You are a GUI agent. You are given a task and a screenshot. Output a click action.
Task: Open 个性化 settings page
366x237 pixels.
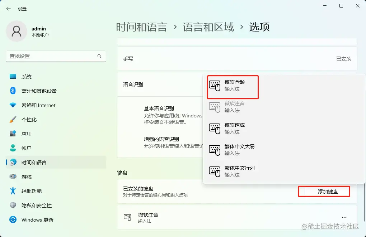click(x=56, y=120)
